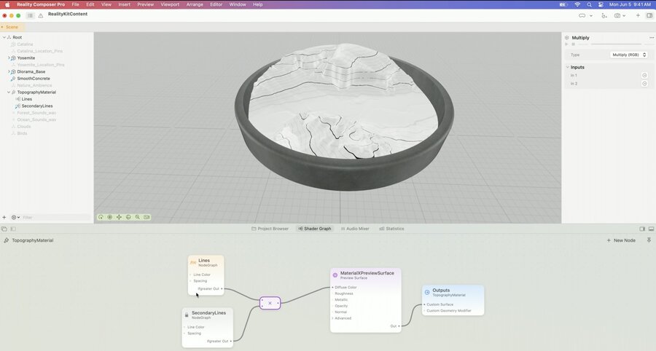Viewport: 656px width, 351px height.
Task: Click the New Node button
Action: coord(621,240)
